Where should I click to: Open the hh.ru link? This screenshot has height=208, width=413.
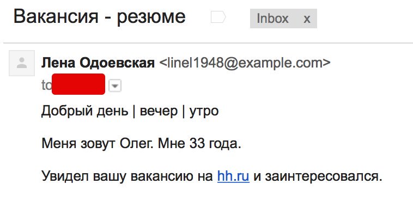233,176
